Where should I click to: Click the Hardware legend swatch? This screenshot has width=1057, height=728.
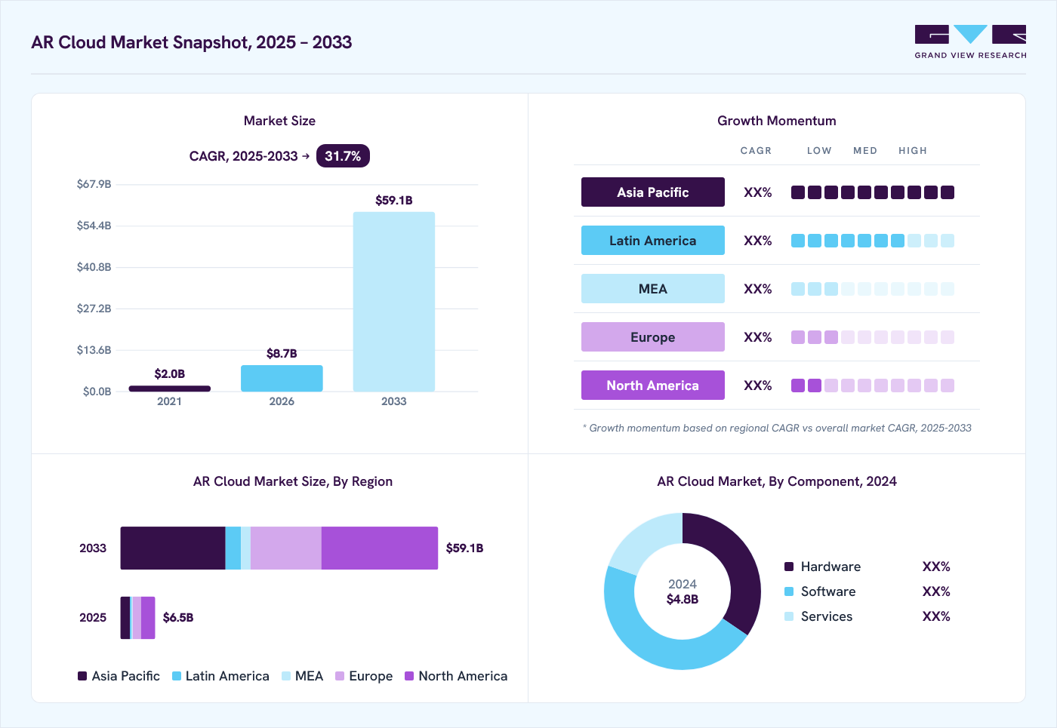(x=789, y=567)
